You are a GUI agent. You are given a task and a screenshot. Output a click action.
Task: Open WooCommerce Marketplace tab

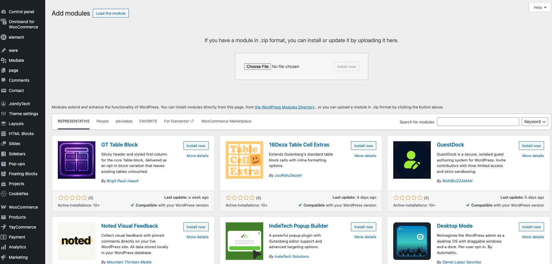[226, 121]
